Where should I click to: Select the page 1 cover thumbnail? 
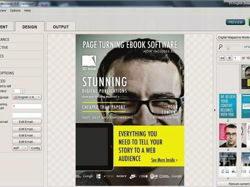tap(246, 77)
